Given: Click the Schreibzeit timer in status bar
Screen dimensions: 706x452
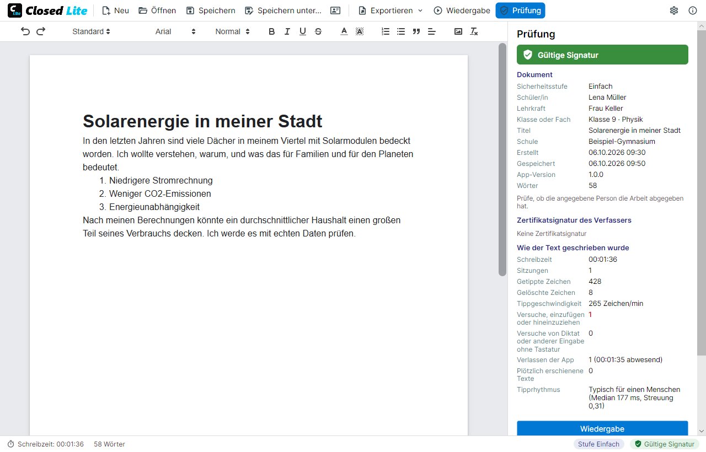Looking at the screenshot, I should pyautogui.click(x=45, y=444).
